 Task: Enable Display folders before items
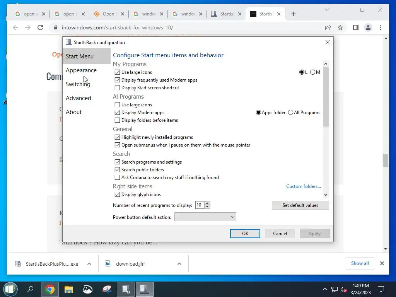(117, 120)
